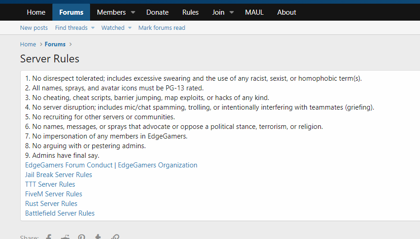This screenshot has width=420, height=239.
Task: Open the Join menu item
Action: [x=218, y=12]
